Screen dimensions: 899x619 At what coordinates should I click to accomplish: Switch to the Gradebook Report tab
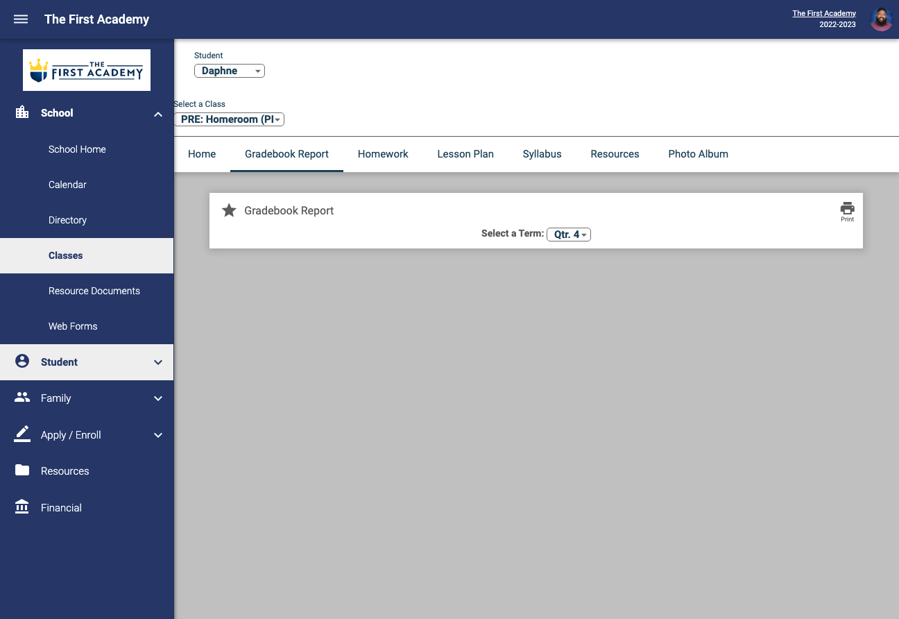pos(286,154)
